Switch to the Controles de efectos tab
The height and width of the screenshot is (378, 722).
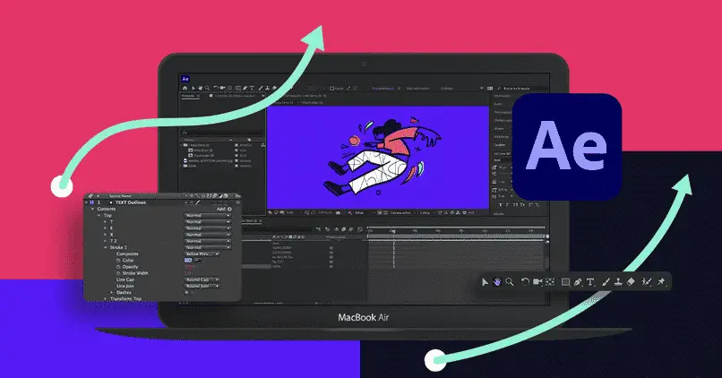236,96
